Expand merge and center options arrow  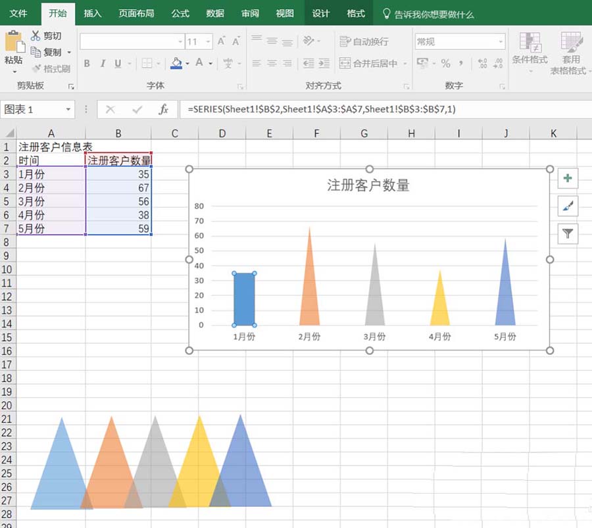(x=405, y=63)
